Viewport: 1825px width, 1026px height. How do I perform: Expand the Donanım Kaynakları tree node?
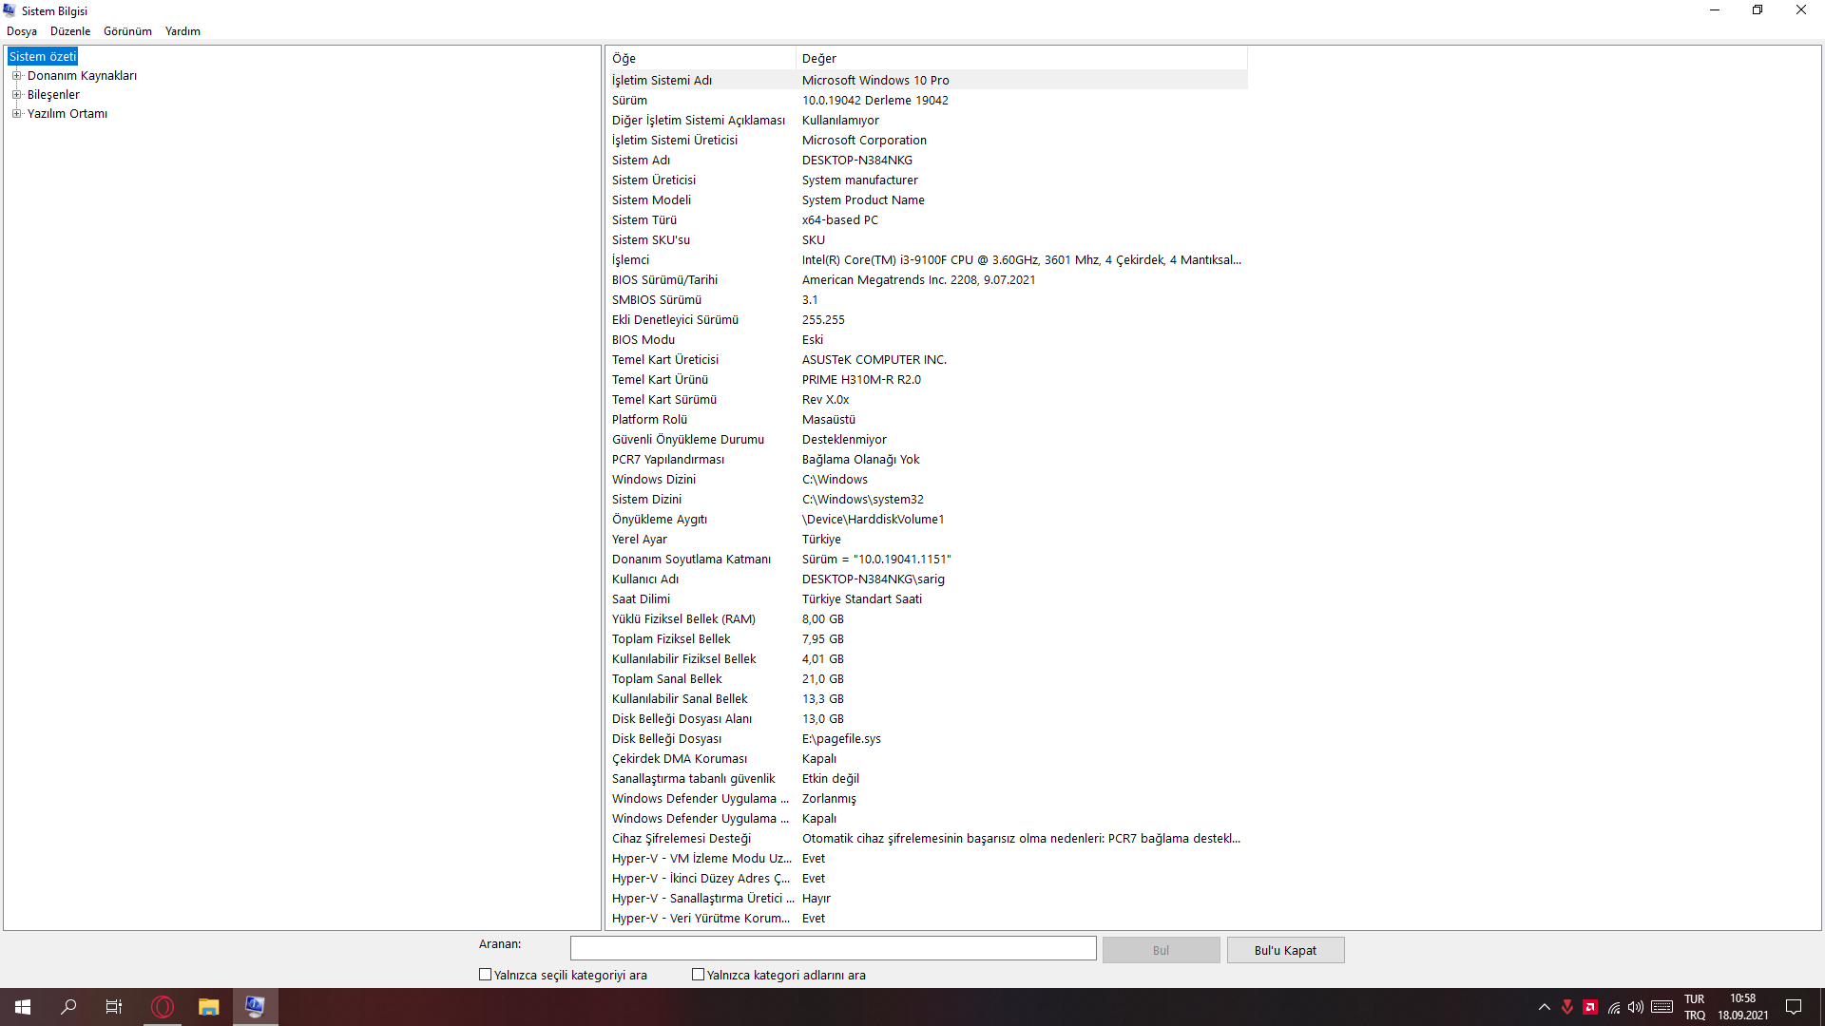click(16, 76)
